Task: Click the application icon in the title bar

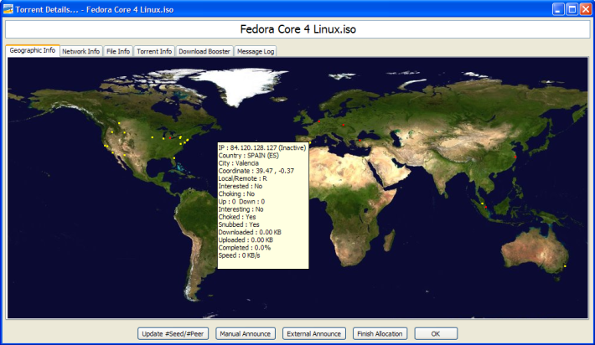Action: click(8, 9)
